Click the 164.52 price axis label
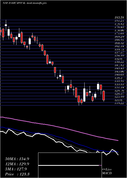 coord(119,43)
